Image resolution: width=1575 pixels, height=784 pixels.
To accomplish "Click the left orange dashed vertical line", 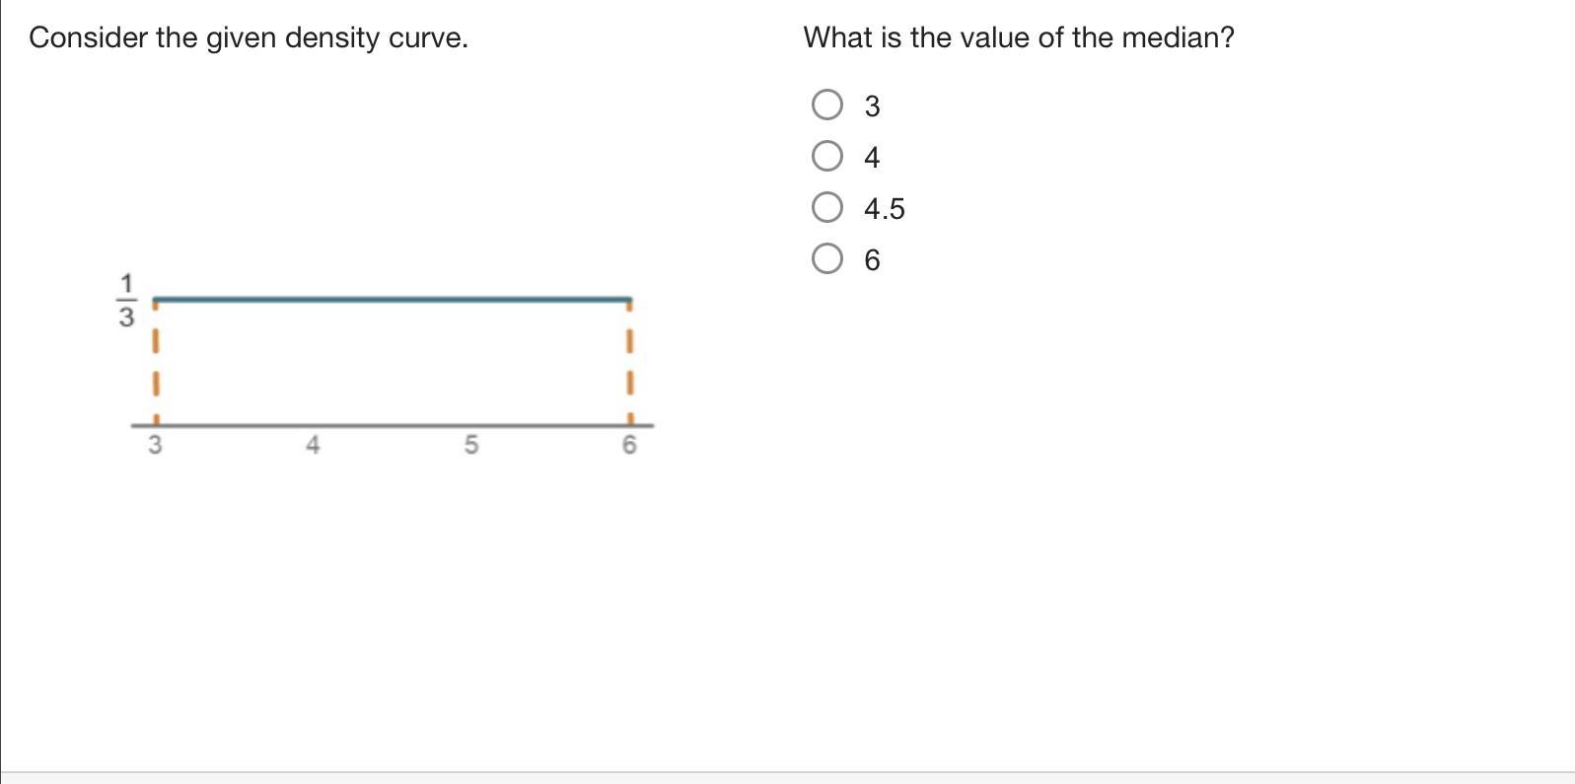I will [155, 361].
